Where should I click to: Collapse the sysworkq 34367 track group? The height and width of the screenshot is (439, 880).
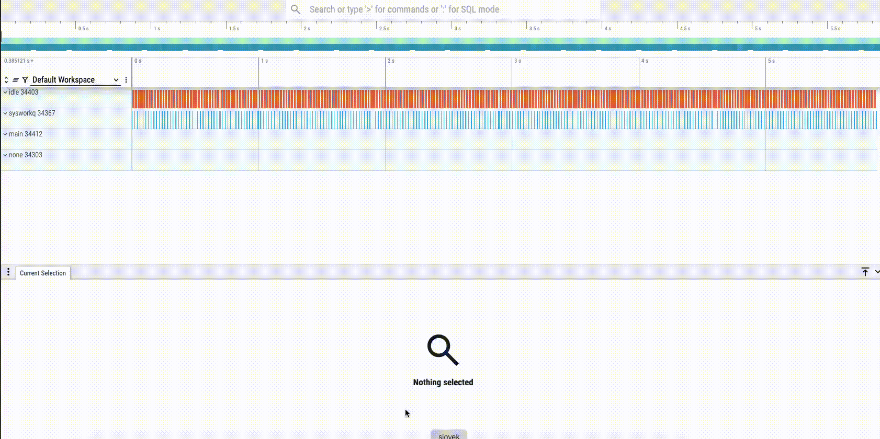[5, 113]
